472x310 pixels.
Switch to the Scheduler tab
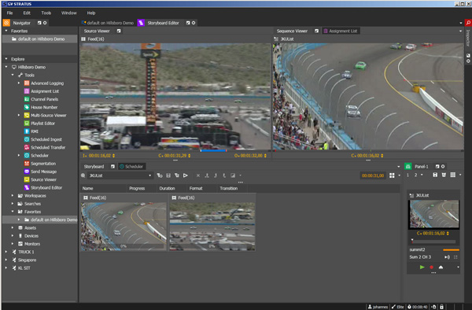[x=131, y=166]
